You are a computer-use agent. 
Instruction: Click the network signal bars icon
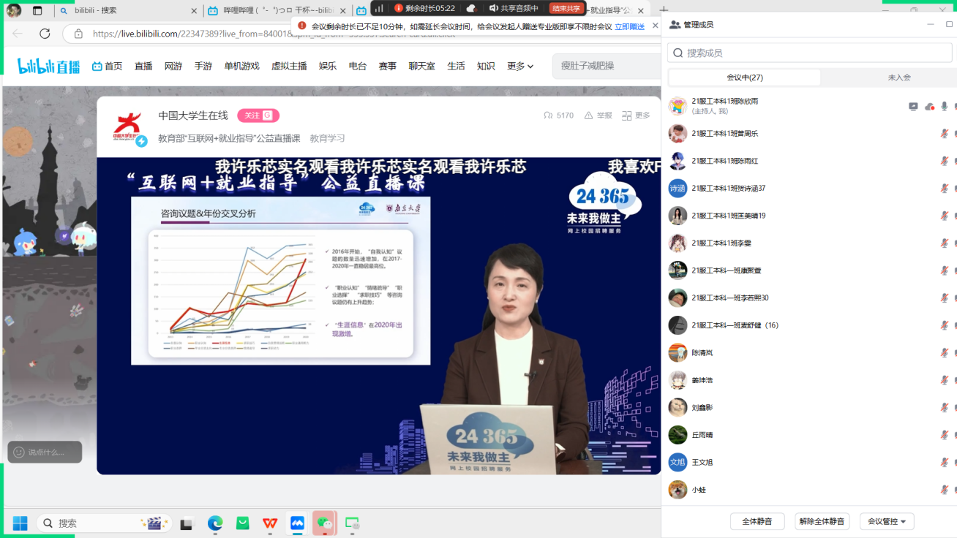point(379,8)
